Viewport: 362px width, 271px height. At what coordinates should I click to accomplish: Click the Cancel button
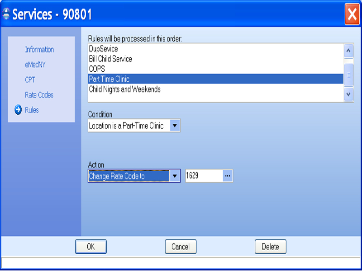click(181, 247)
